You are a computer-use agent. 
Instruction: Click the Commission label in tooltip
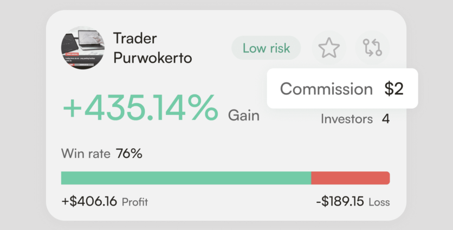326,89
